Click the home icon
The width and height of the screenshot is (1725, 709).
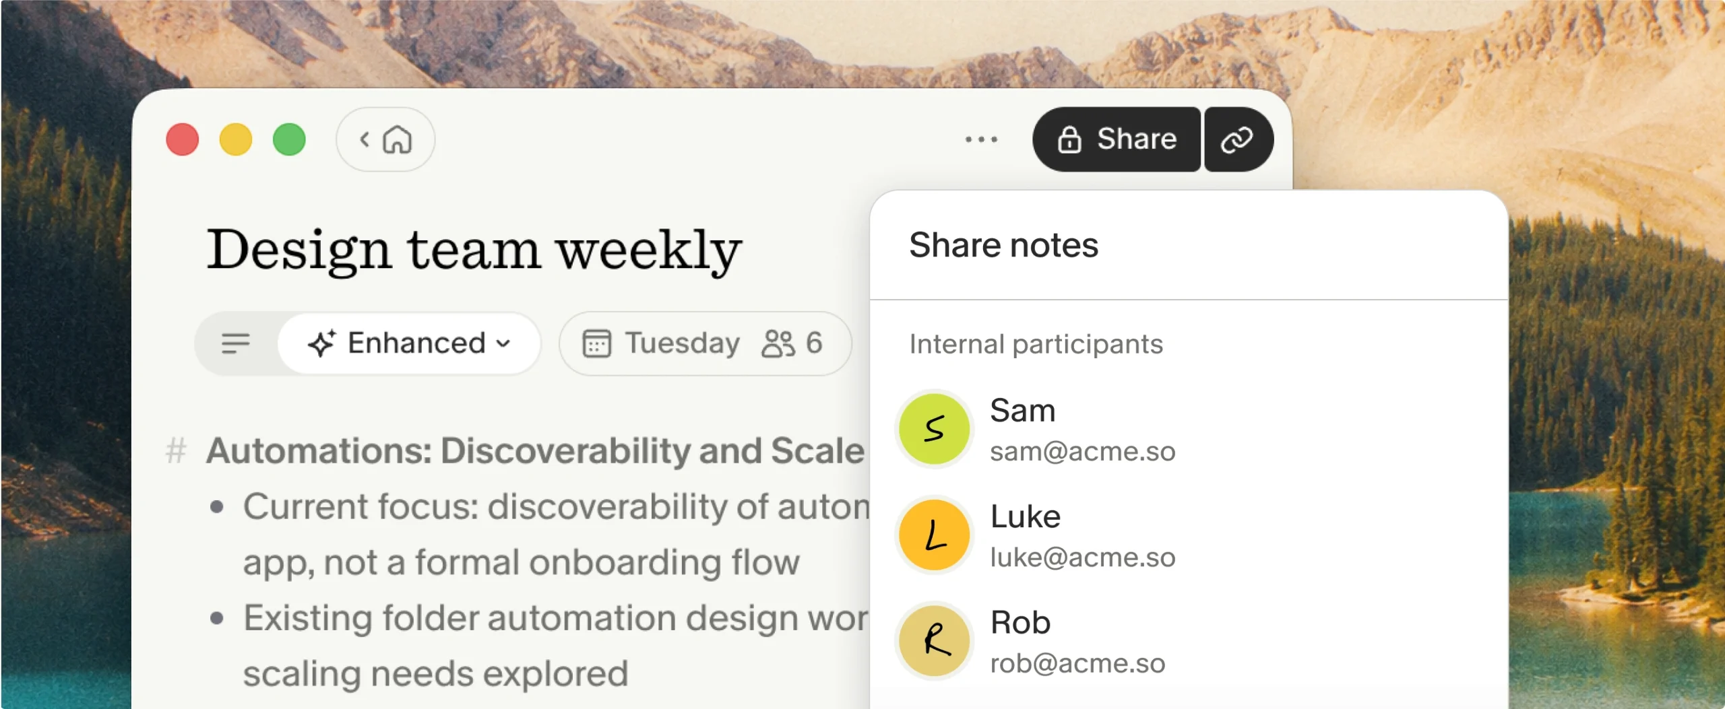coord(397,140)
